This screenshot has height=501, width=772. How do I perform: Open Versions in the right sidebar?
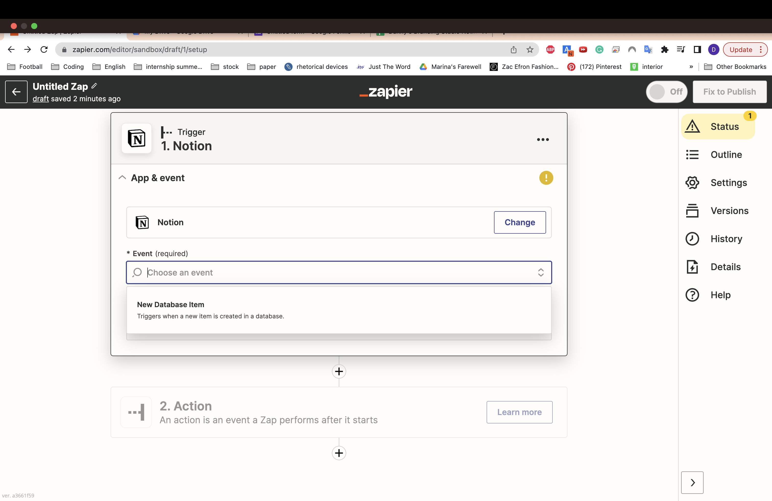click(x=717, y=211)
